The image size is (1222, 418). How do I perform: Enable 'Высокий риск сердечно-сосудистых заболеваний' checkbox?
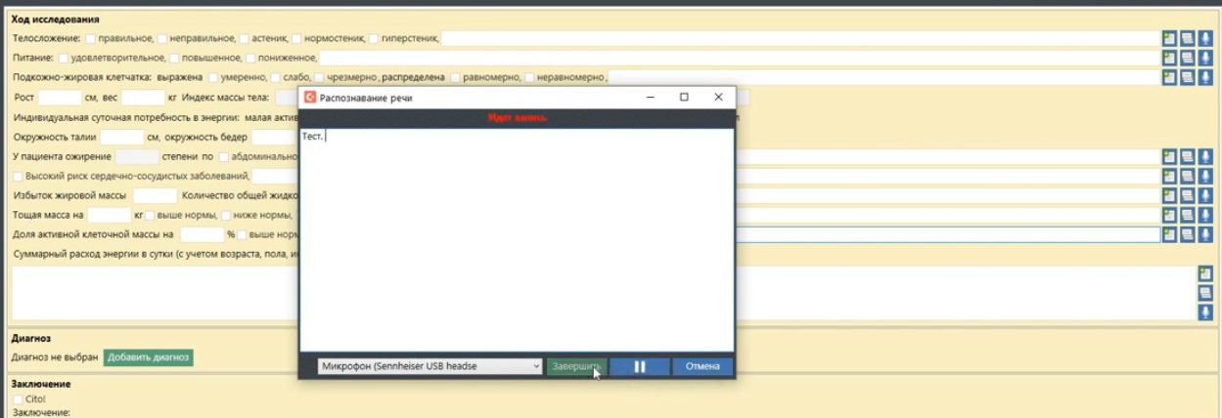coord(18,176)
